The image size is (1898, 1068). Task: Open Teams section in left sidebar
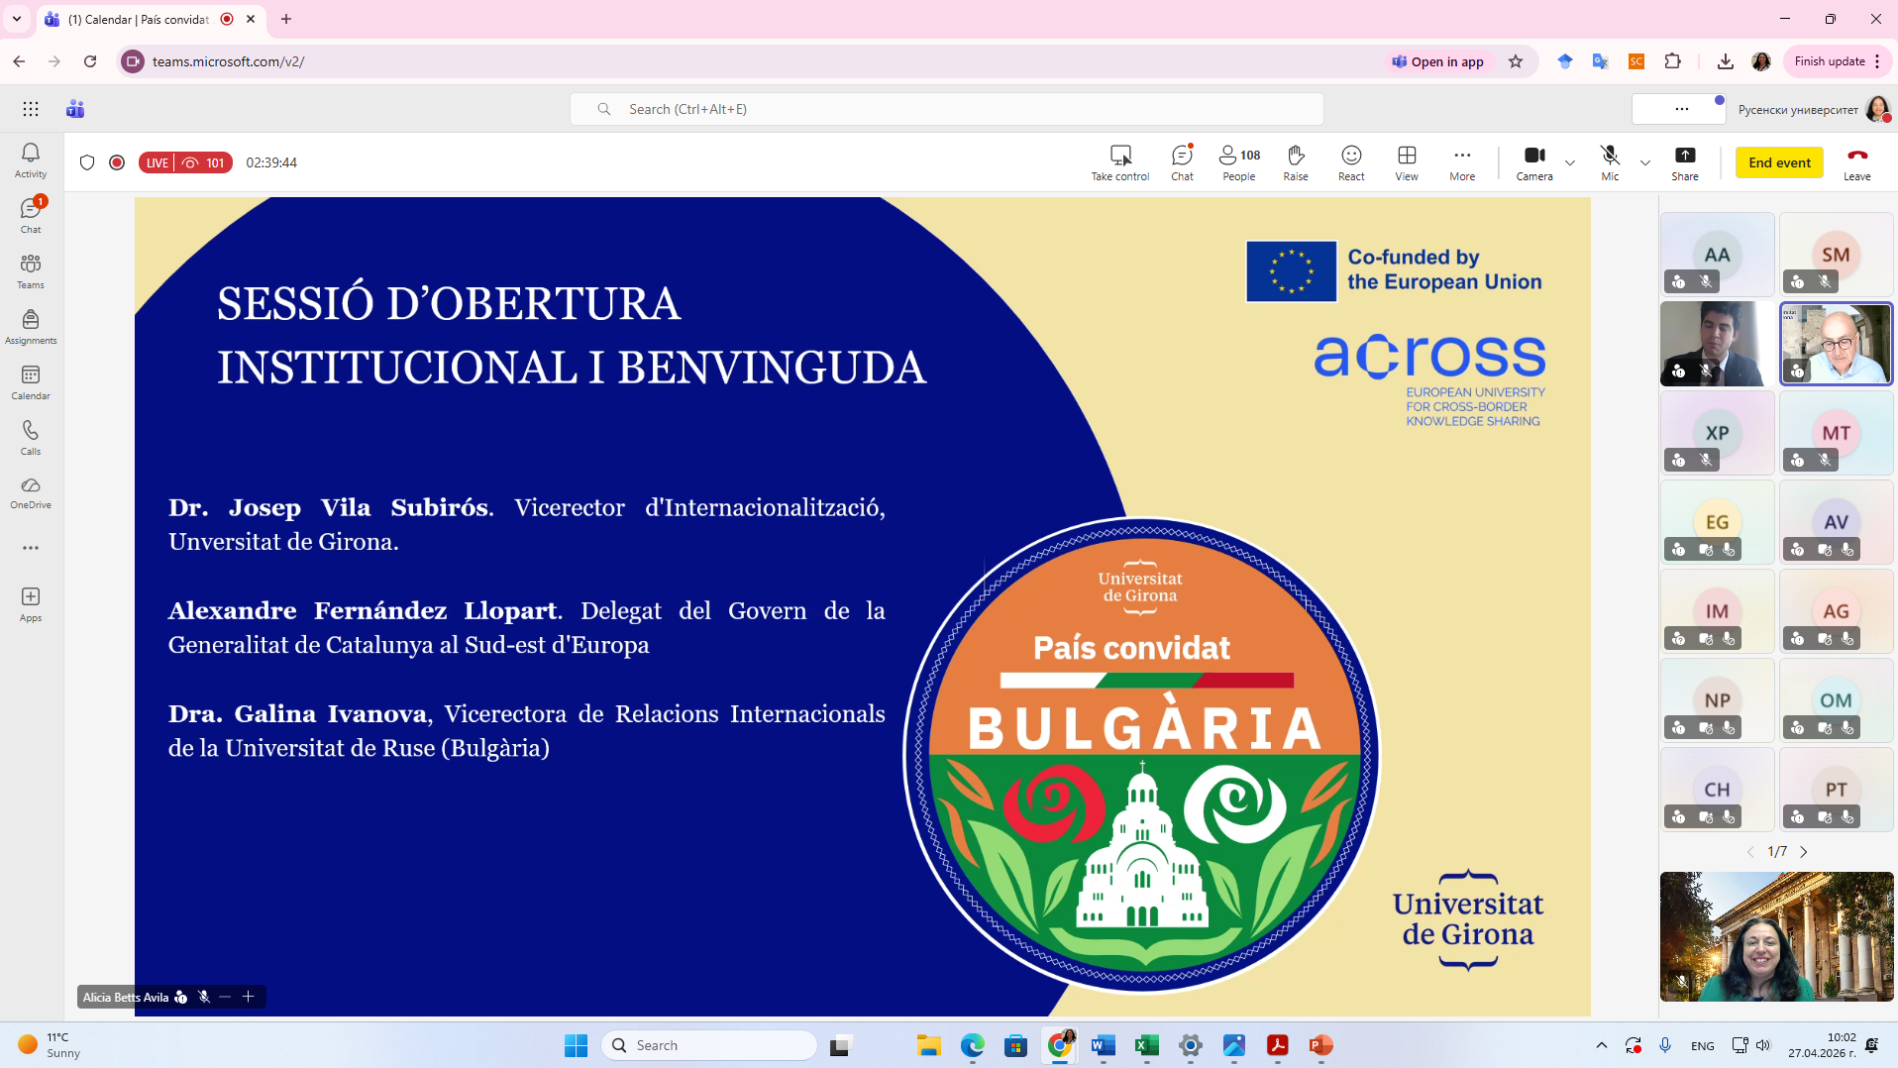click(x=31, y=270)
